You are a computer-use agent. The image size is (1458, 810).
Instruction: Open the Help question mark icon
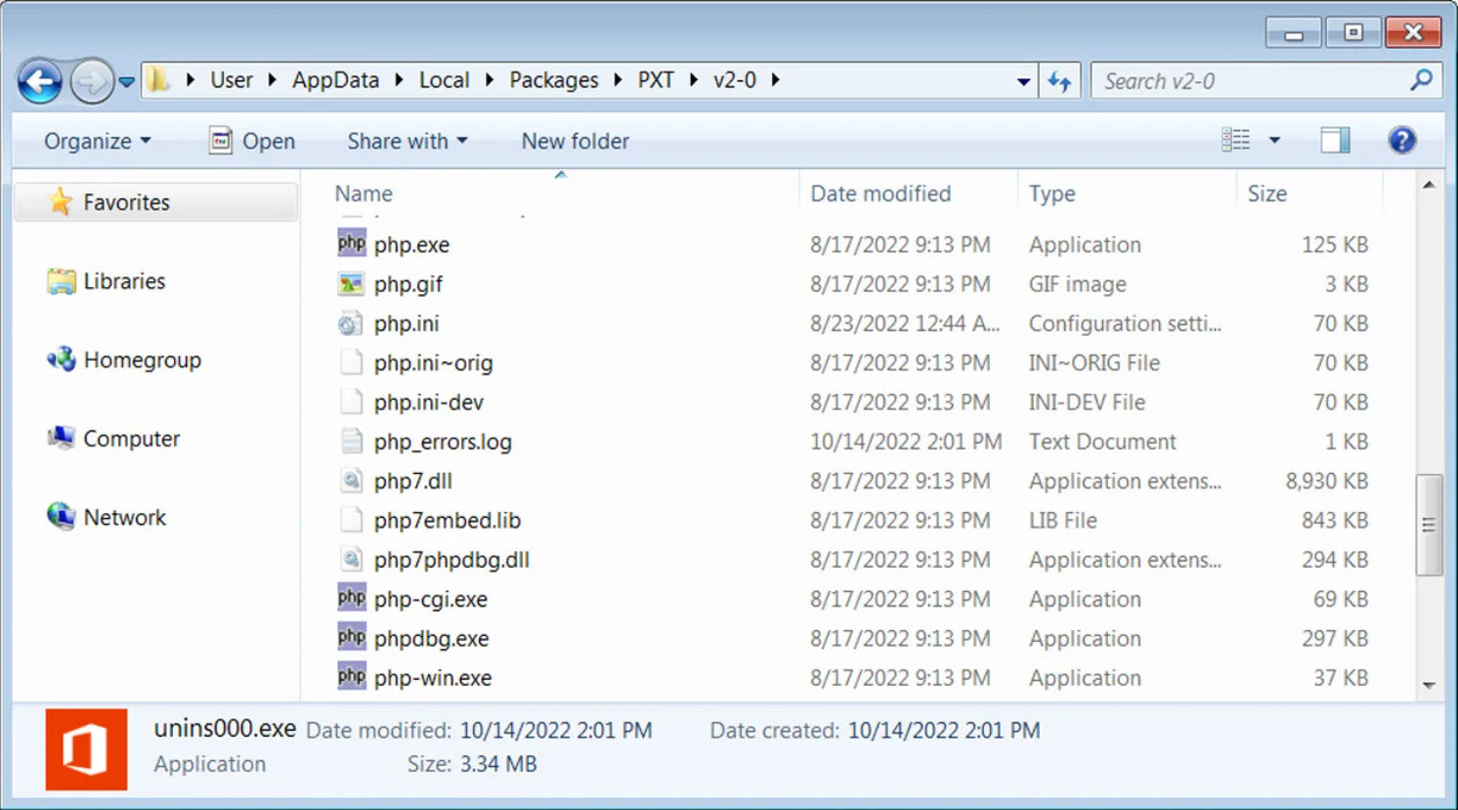pyautogui.click(x=1401, y=141)
